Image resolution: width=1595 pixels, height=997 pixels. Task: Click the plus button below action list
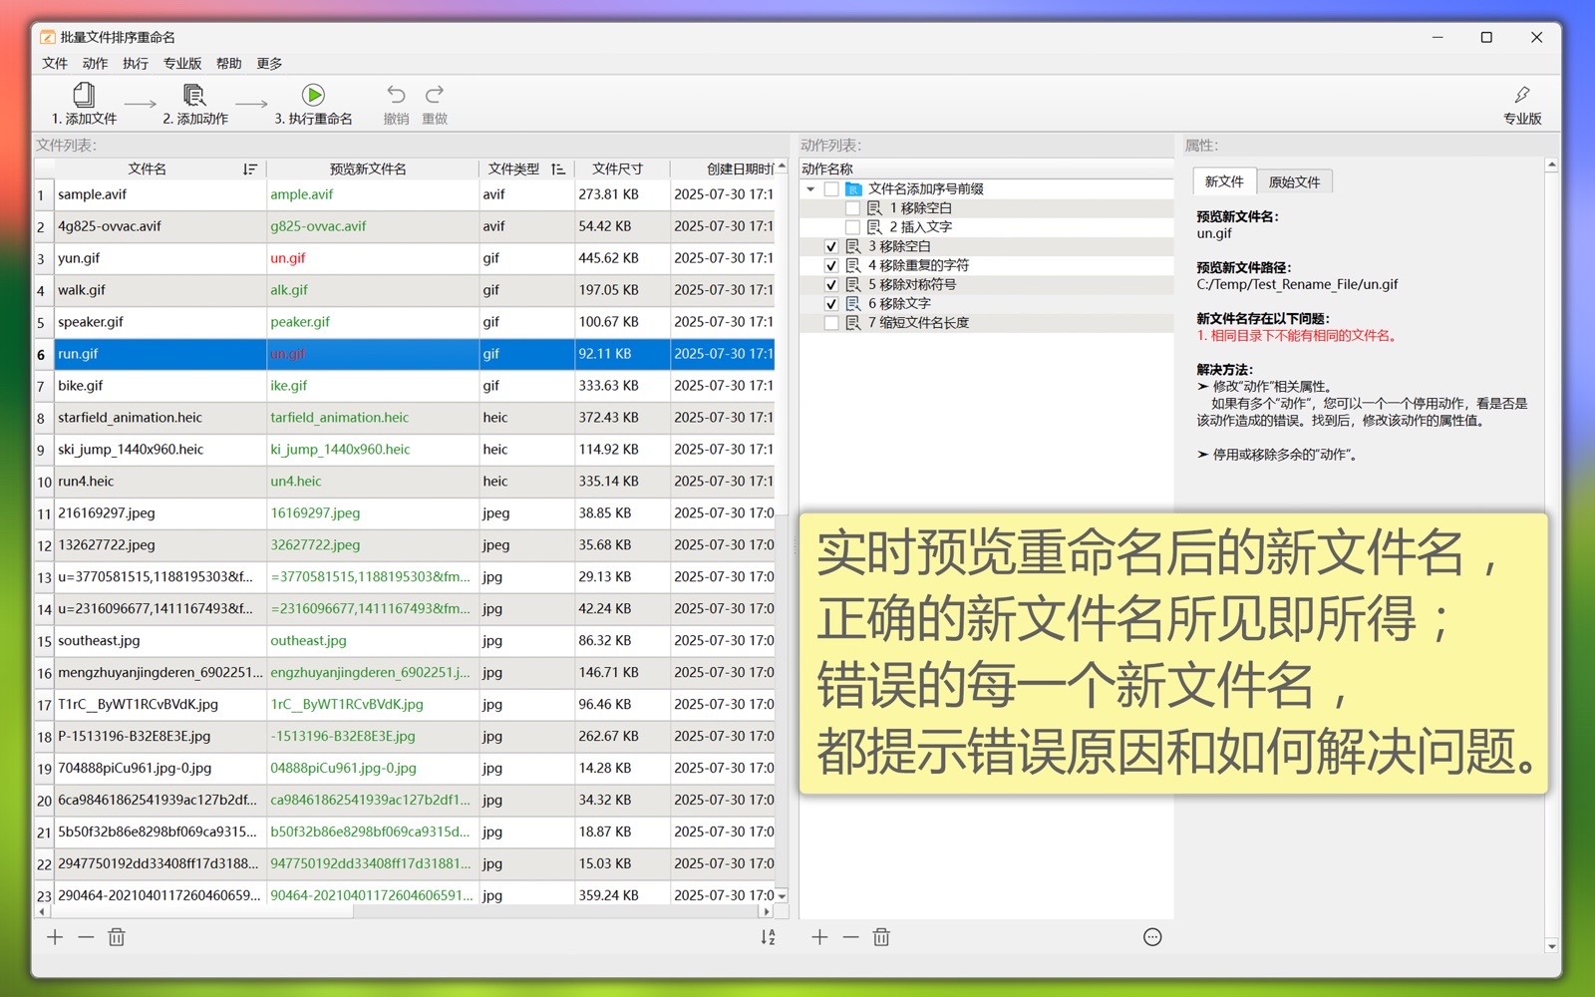click(x=819, y=937)
